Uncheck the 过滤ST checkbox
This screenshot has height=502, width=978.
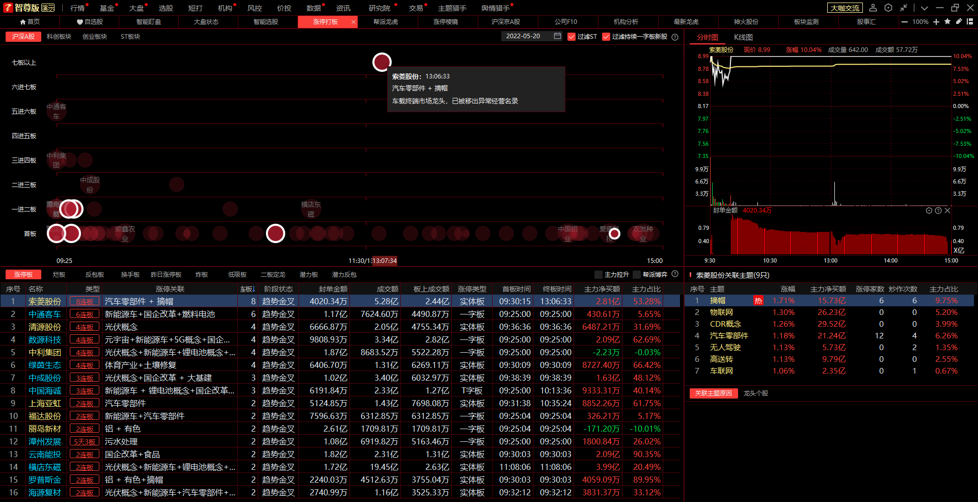[572, 37]
